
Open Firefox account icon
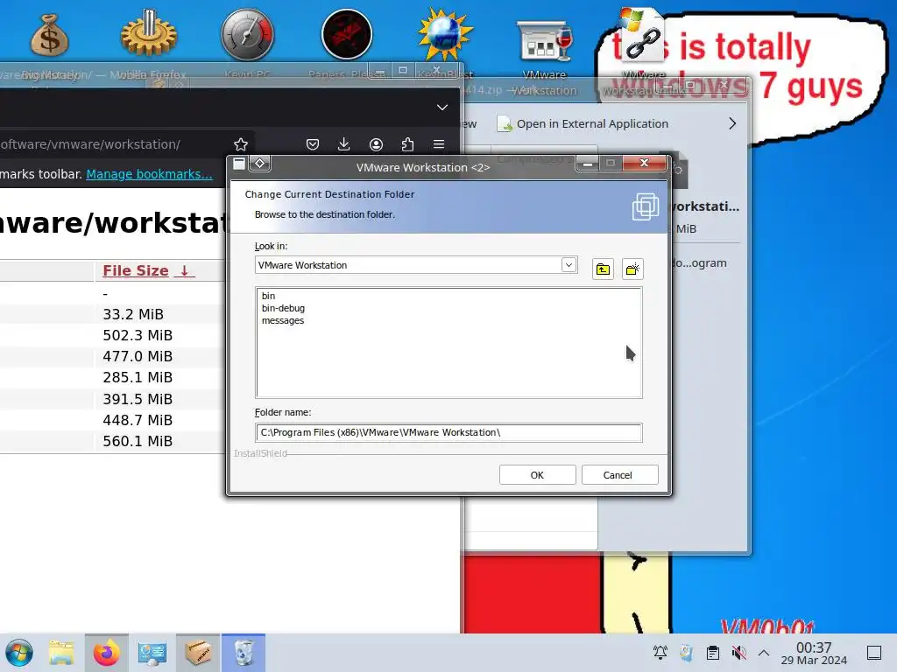coord(376,144)
